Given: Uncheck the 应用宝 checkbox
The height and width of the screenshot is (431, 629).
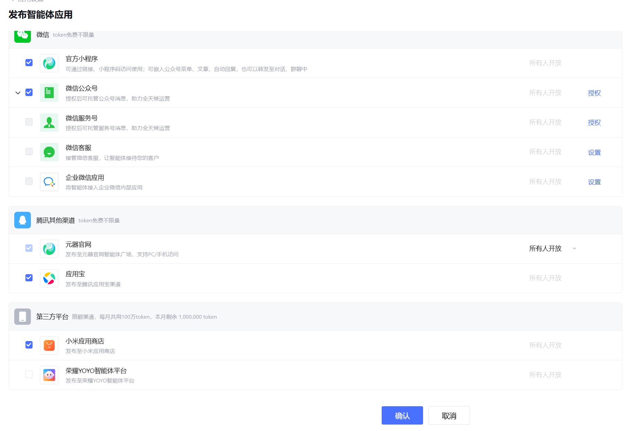Looking at the screenshot, I should (29, 278).
